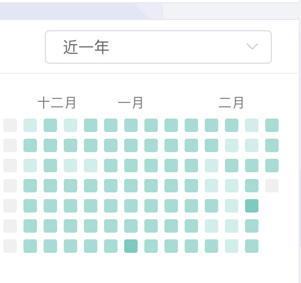301x283 pixels.
Task: Click the last light green cell in top row
Action: click(x=252, y=125)
